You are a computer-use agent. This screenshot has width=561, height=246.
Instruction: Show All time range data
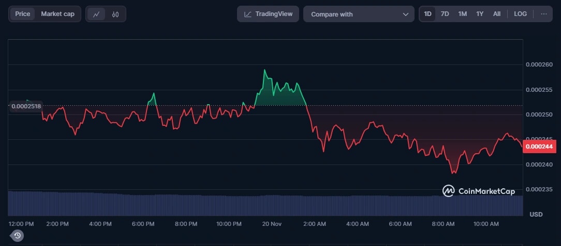(497, 14)
